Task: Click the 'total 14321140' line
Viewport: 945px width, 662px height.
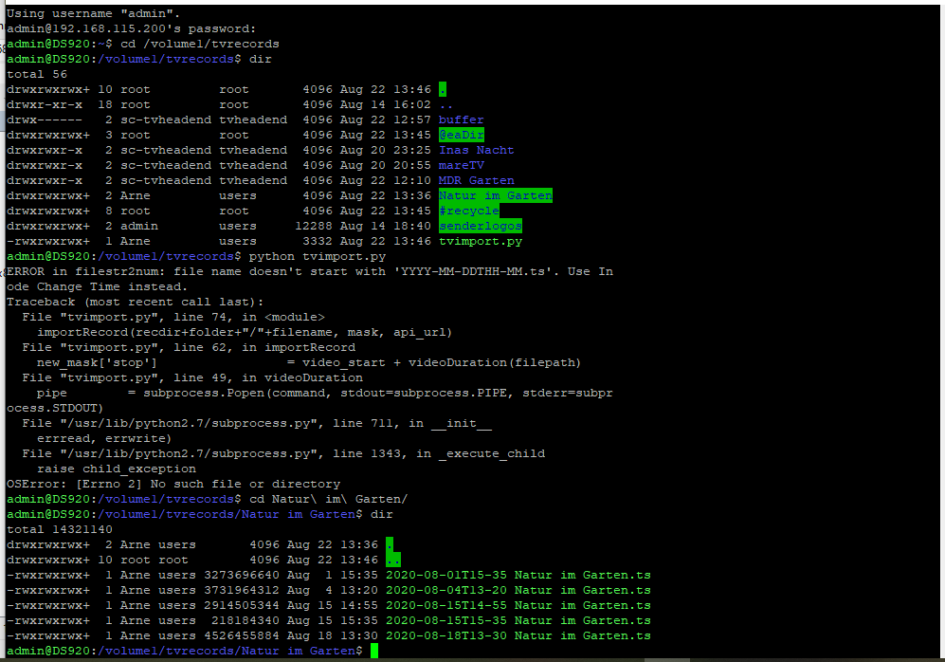Action: [x=60, y=529]
